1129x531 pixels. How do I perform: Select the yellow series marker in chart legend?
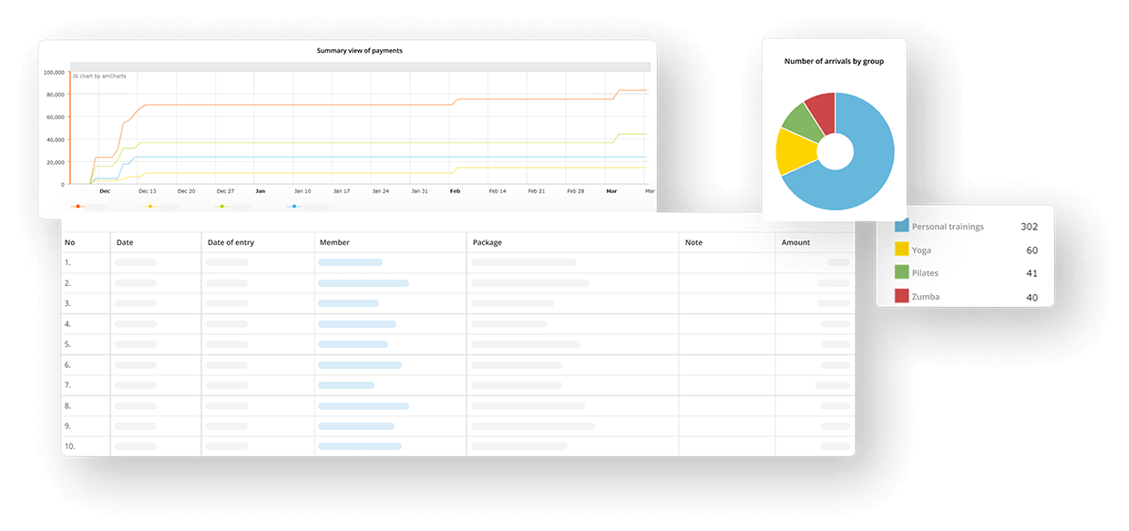(150, 207)
